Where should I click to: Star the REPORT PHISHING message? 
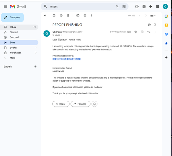tap(136, 32)
